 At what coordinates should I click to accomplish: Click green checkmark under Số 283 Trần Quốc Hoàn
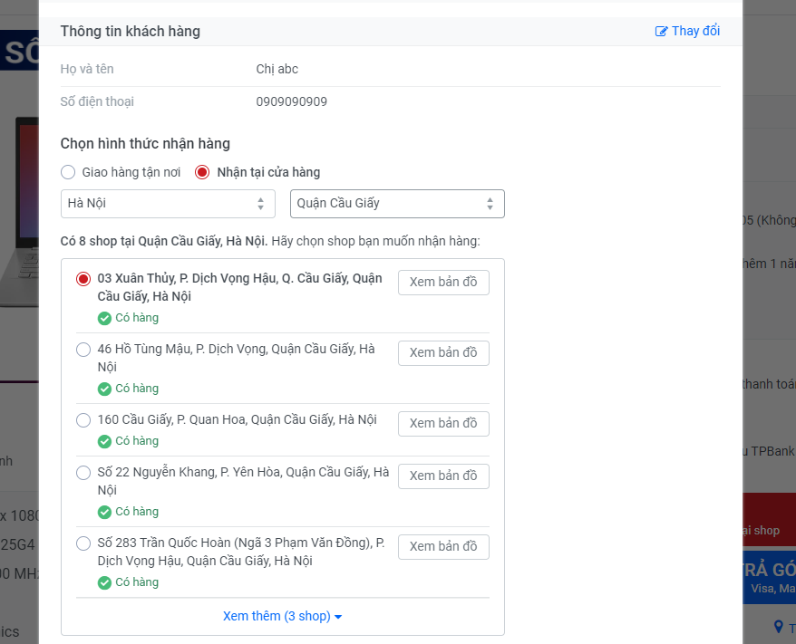[105, 582]
